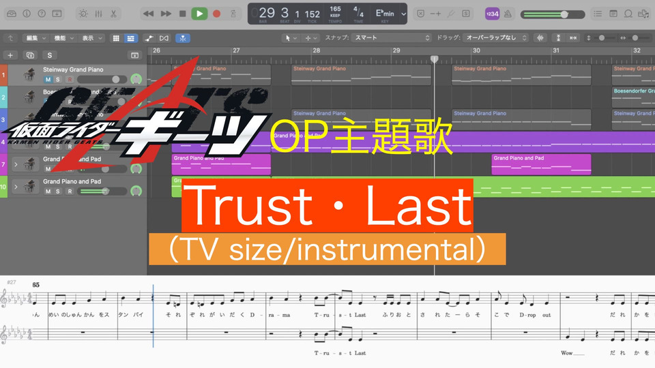Image resolution: width=655 pixels, height=368 pixels.
Task: Open the left-click pointer tool menu
Action: point(291,38)
